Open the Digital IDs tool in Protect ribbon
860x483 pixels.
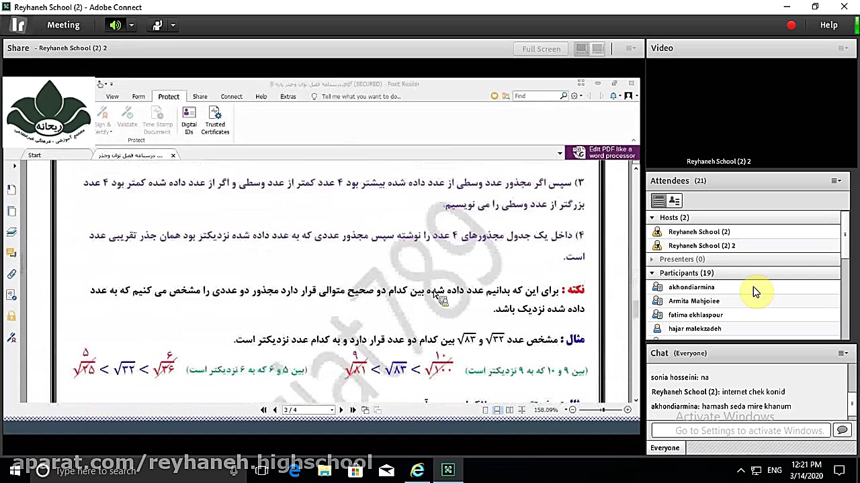point(189,121)
